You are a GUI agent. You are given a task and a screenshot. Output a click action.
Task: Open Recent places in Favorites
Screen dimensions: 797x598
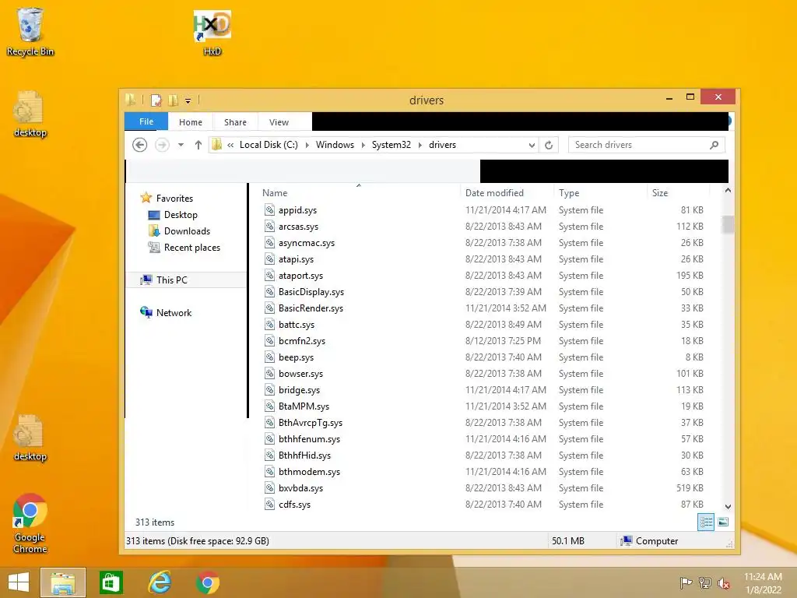[x=192, y=247]
